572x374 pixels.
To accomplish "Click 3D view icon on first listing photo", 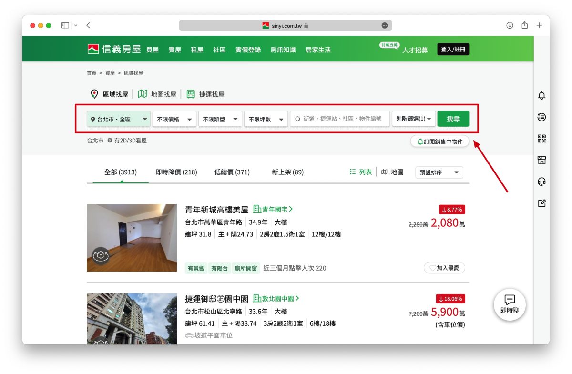I will tap(101, 256).
